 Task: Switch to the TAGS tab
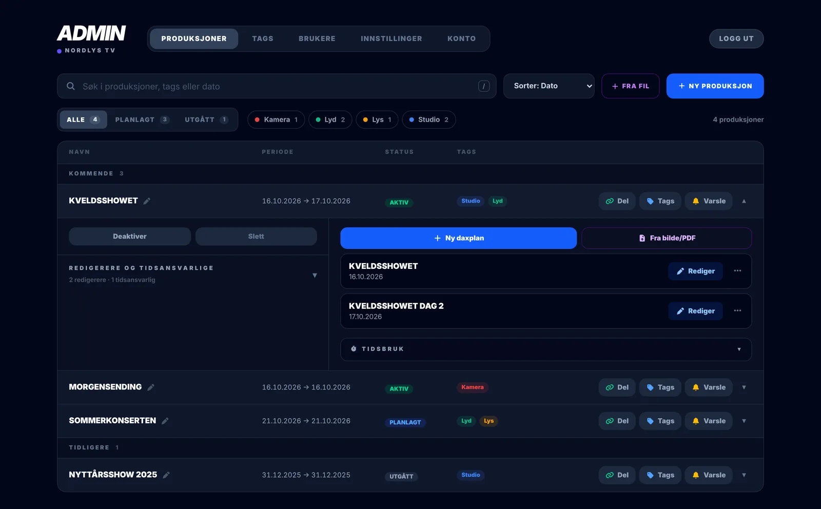click(x=263, y=38)
